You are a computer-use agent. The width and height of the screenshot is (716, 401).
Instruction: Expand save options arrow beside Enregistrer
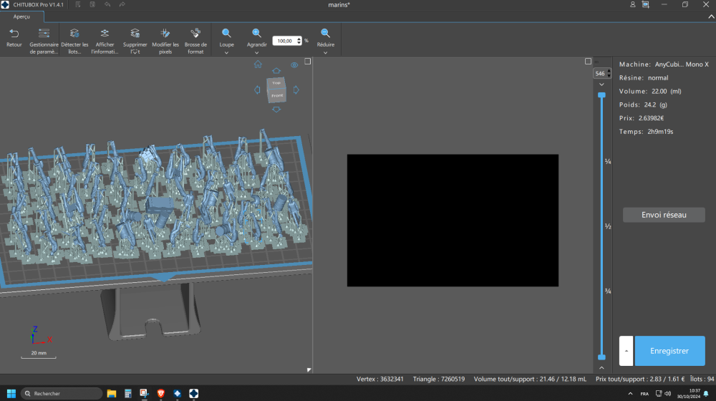(x=626, y=351)
